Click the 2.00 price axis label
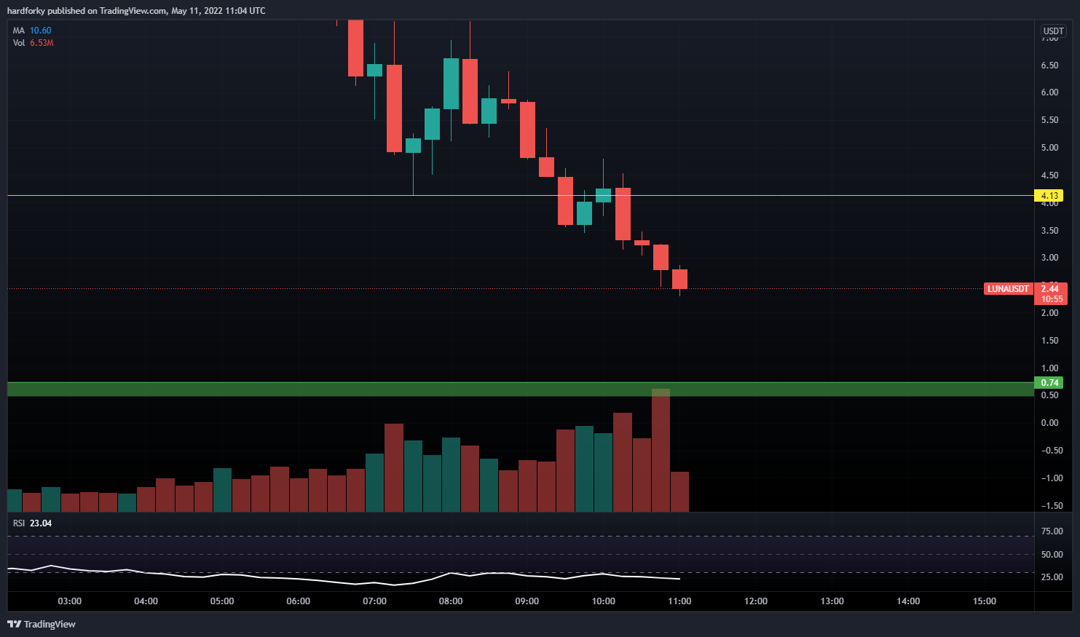The image size is (1080, 637). (x=1049, y=313)
